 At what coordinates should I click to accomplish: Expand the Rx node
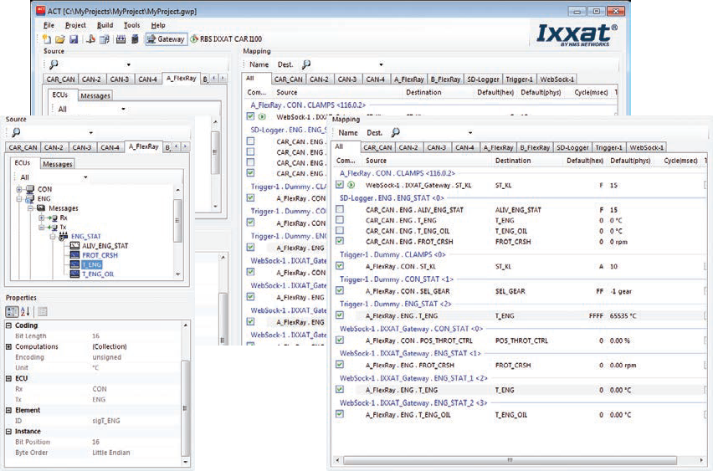(41, 218)
